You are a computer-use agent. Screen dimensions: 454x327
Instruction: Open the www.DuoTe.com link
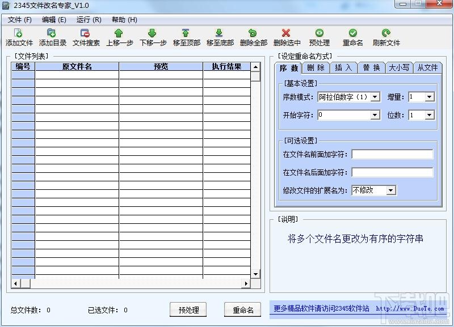tap(410, 308)
